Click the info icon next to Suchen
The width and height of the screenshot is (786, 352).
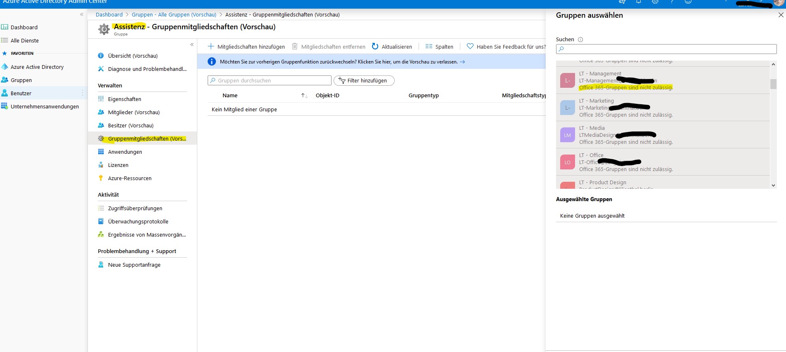point(580,40)
